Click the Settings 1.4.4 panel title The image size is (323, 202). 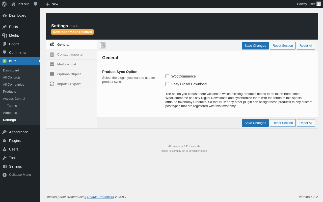(64, 26)
